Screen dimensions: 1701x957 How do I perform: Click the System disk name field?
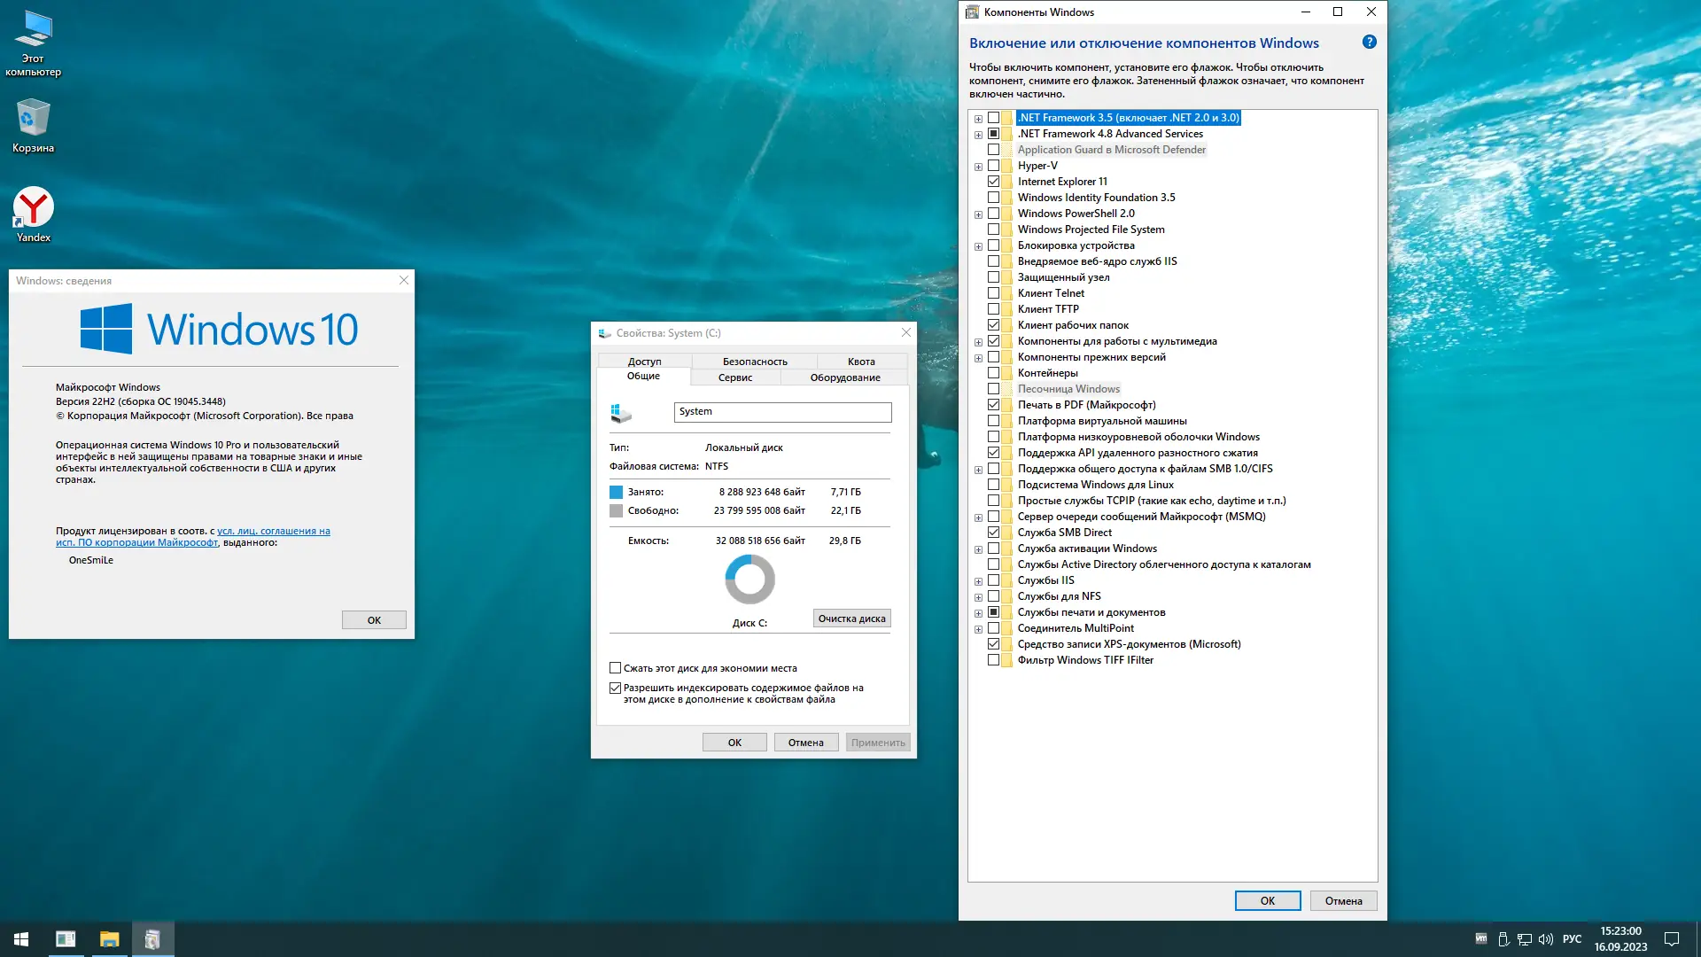click(782, 412)
